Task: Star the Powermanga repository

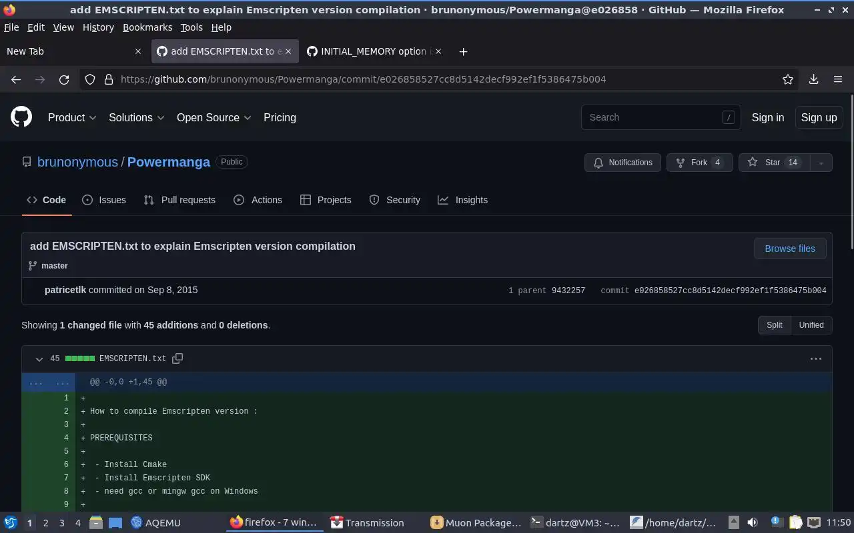Action: click(774, 163)
